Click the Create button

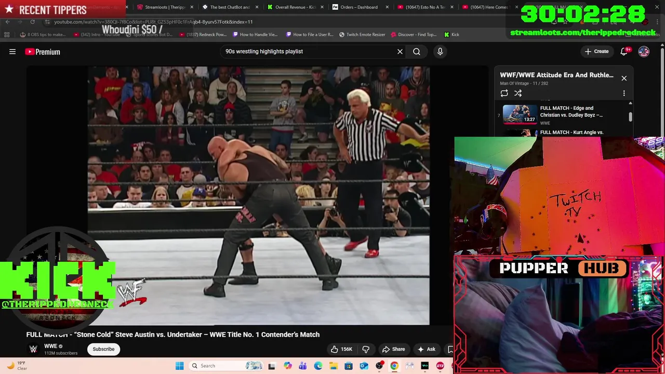[596, 51]
